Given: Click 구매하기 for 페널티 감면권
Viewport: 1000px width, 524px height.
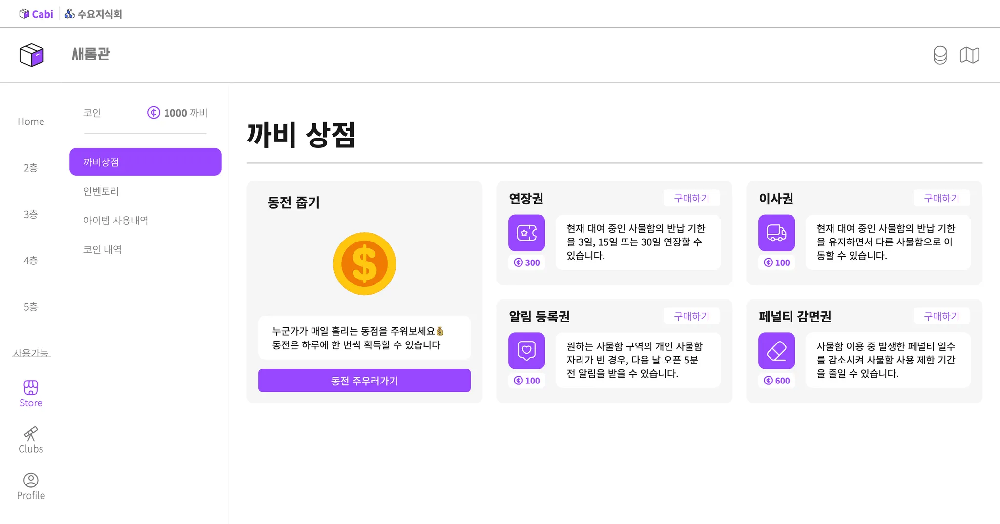Looking at the screenshot, I should click(941, 316).
